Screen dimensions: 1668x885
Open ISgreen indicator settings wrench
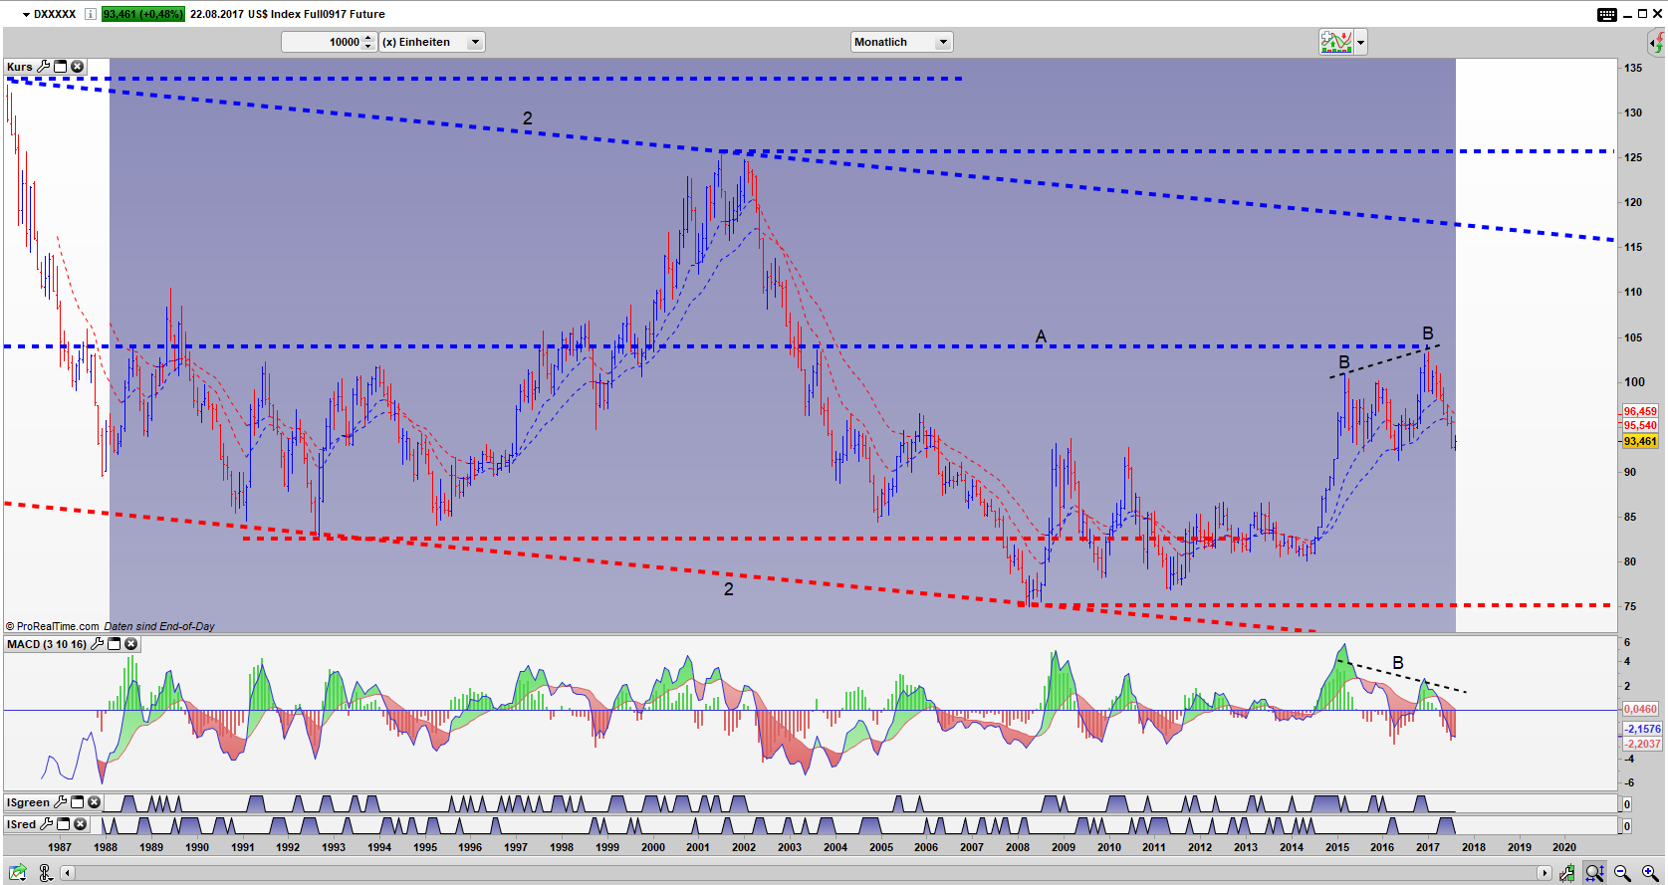point(60,802)
